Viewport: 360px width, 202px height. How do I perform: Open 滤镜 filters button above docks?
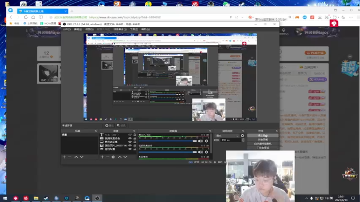[x=121, y=126]
